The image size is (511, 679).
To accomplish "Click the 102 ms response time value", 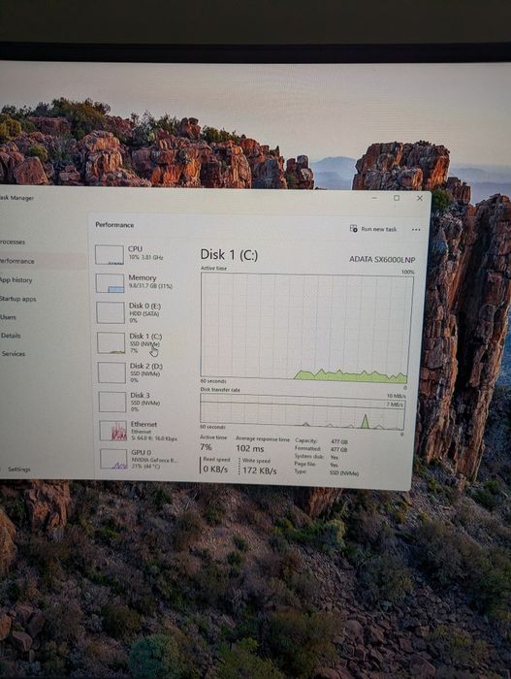I will pyautogui.click(x=249, y=448).
